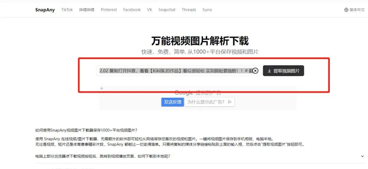Go to TikTok downloader page
368x169 pixels.
tap(67, 10)
